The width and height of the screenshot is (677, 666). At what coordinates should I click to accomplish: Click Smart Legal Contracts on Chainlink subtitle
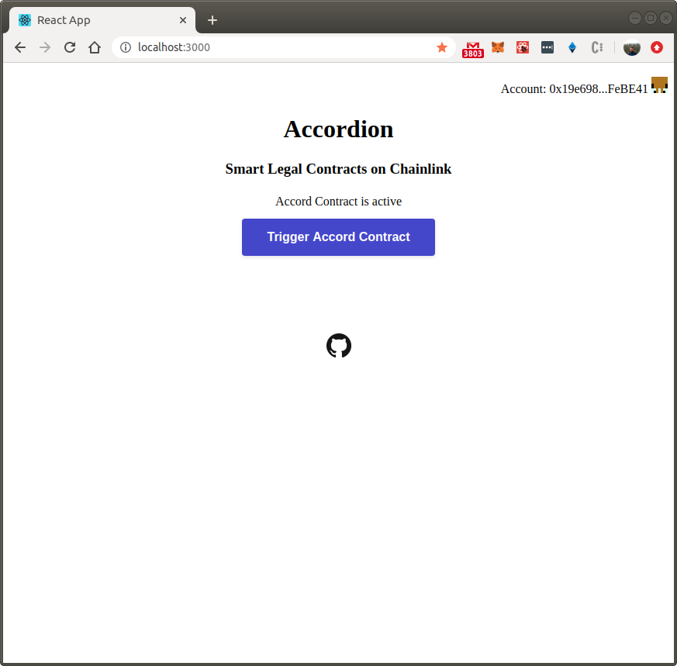click(x=338, y=169)
